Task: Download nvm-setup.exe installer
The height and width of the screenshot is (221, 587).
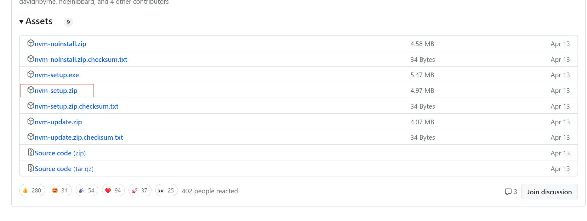Action: (x=57, y=75)
